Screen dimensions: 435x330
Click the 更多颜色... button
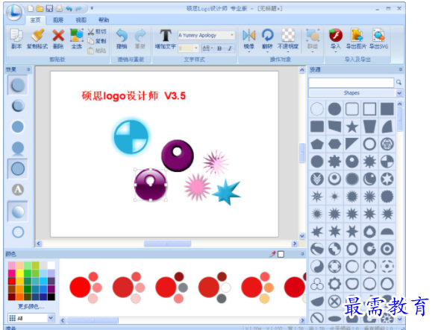point(31,306)
